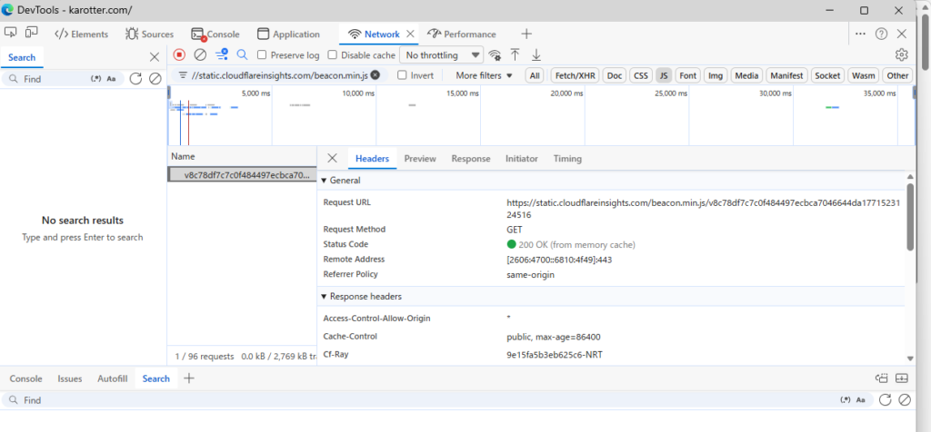Screen dimensions: 931x432
Task: Filter requests by Wasm
Action: click(x=863, y=75)
